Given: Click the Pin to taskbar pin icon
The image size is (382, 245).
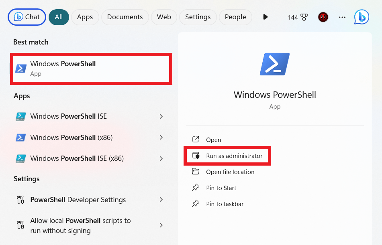Looking at the screenshot, I should pos(196,204).
